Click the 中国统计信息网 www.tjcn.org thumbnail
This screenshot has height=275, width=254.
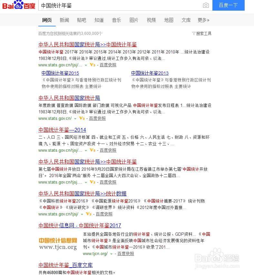pyautogui.click(x=58, y=244)
